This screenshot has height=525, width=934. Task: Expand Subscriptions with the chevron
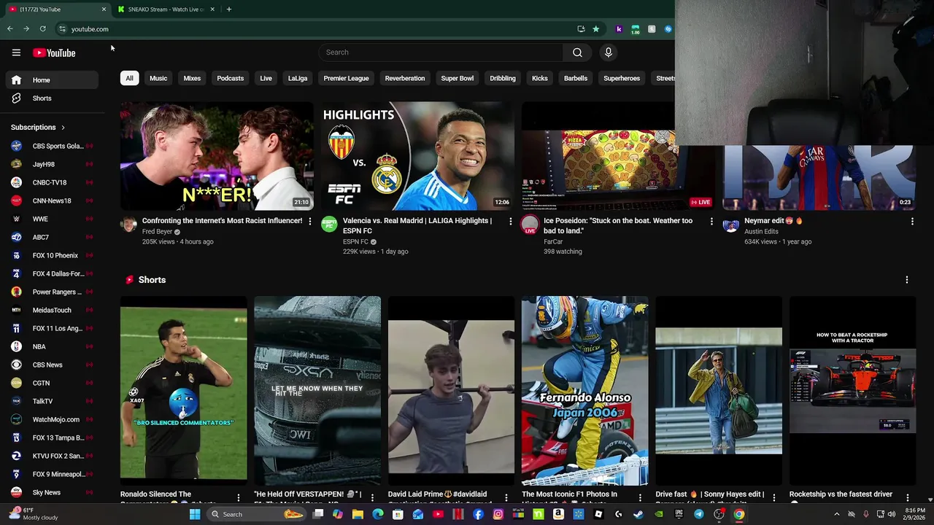[x=63, y=128]
